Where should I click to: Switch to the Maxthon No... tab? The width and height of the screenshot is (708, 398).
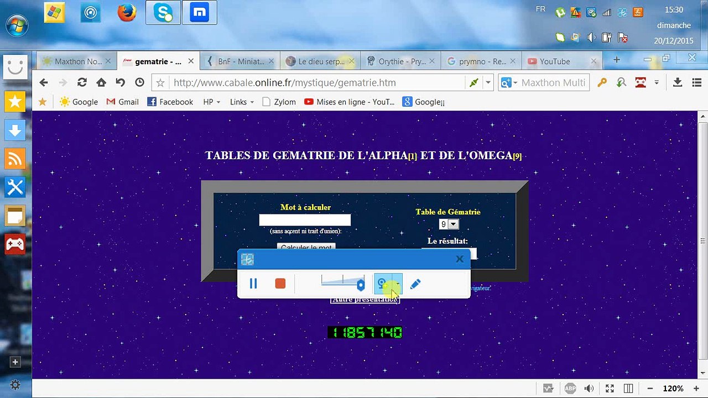[77, 61]
